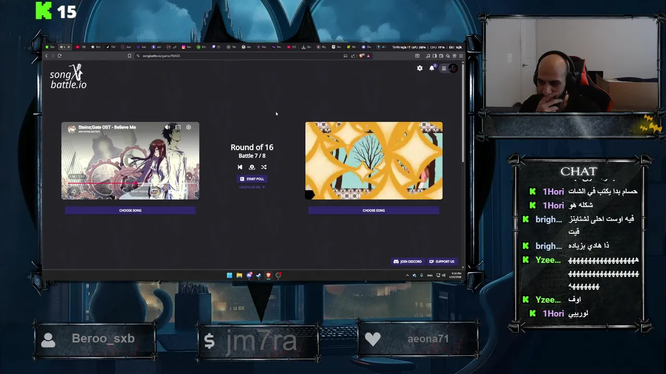Click the right-side song video thumbnail
Screen dimensions: 666x374
pos(374,161)
